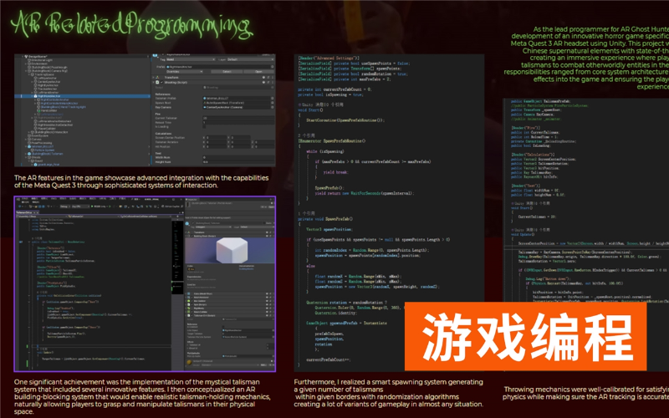
Task: Click the Shooting (Script) component icon
Action: click(x=157, y=82)
